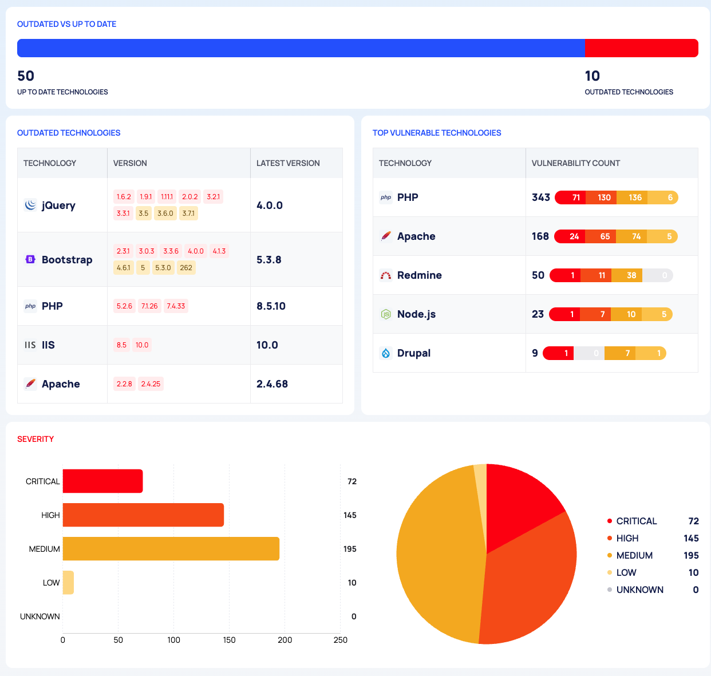Select jQuery version badge 3.6.0
Viewport: 711px width, 676px height.
click(x=165, y=214)
